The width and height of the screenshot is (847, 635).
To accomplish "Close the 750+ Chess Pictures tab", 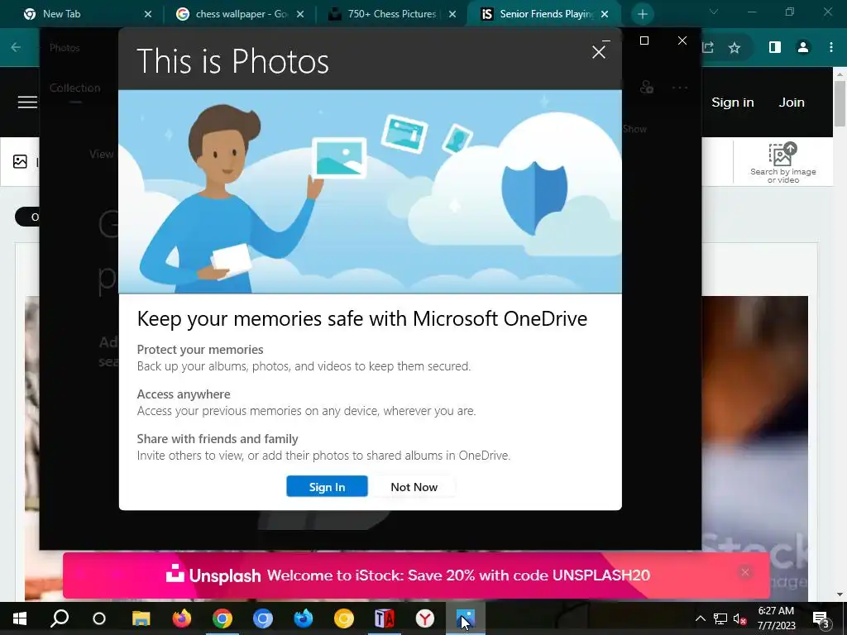I will pos(452,15).
